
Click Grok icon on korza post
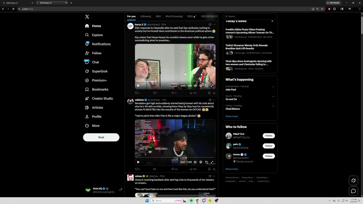point(210,25)
